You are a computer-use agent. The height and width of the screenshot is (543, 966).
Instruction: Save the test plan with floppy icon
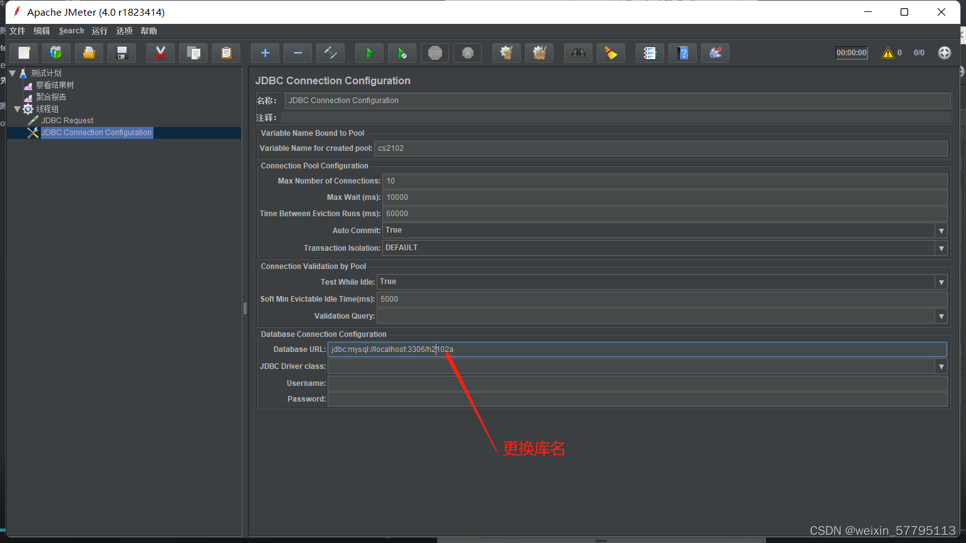(122, 53)
